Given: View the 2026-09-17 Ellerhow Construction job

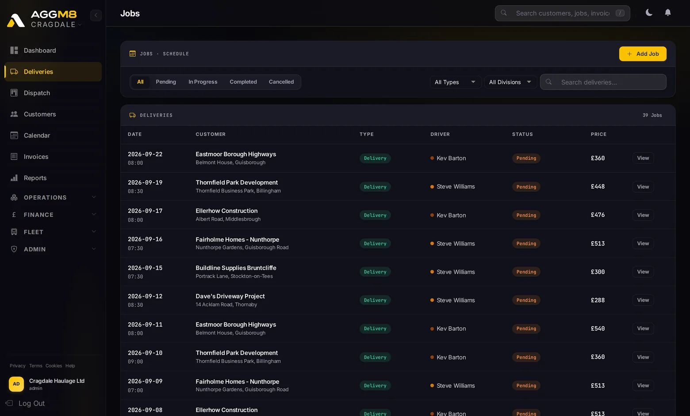Looking at the screenshot, I should (643, 215).
